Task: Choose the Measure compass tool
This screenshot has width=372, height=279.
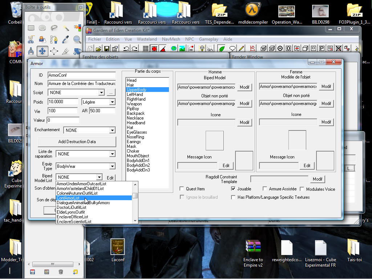Action: (31, 51)
